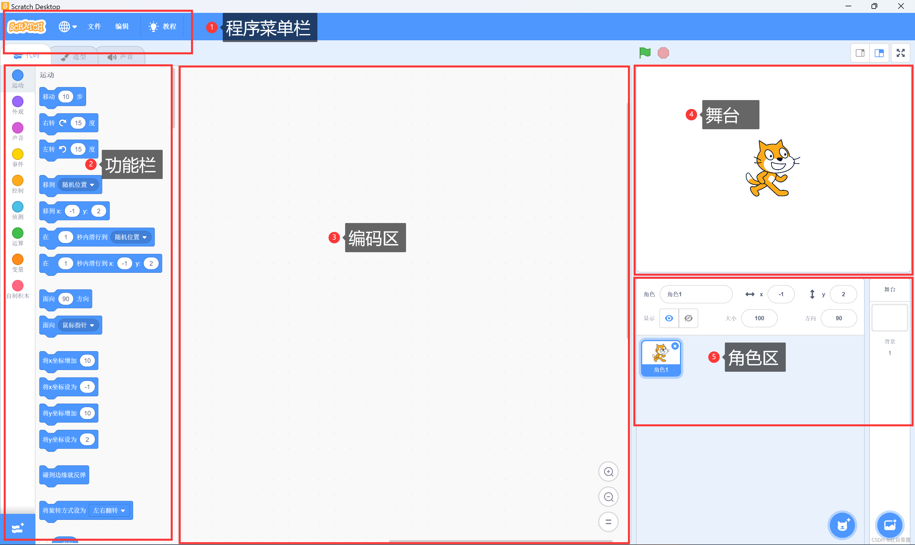Open the add extension button
This screenshot has width=915, height=545.
18,528
